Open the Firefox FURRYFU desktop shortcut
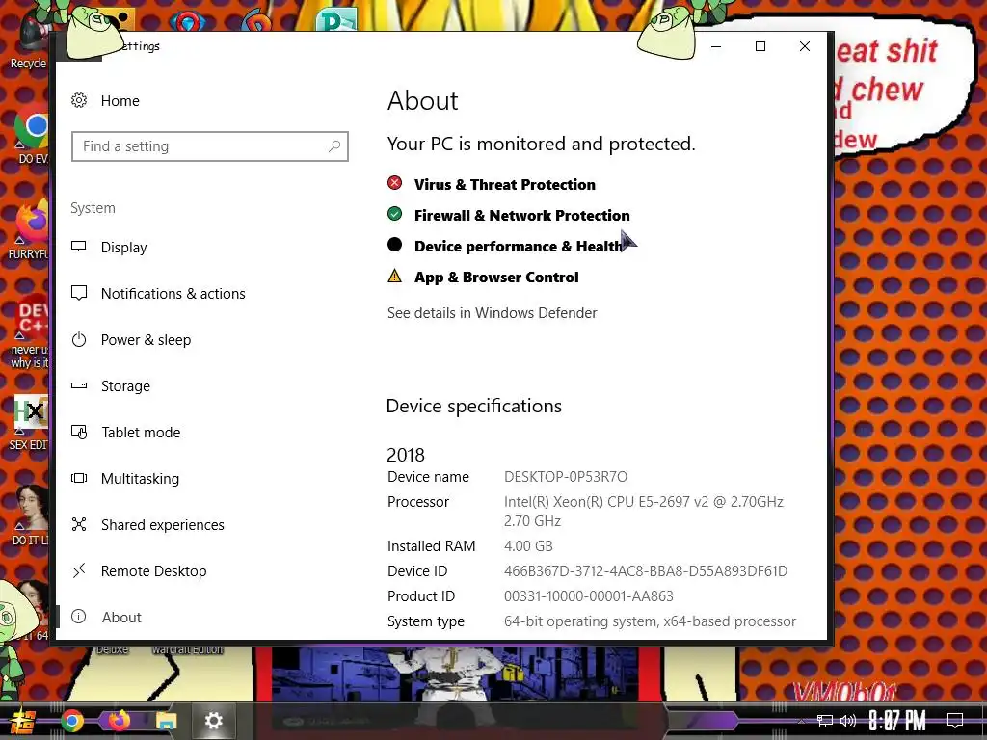The image size is (987, 740). (29, 229)
